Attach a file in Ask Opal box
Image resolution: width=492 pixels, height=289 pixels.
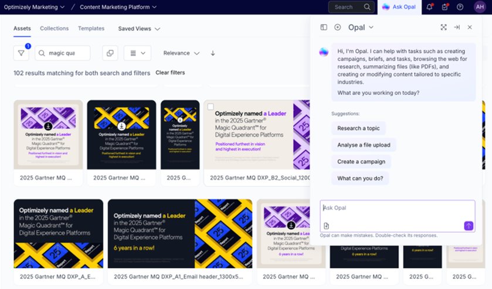click(x=326, y=226)
